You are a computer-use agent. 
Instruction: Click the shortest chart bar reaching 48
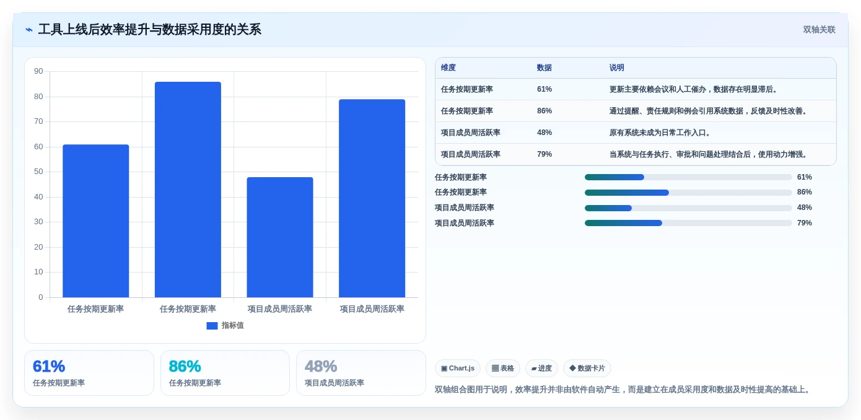point(280,237)
